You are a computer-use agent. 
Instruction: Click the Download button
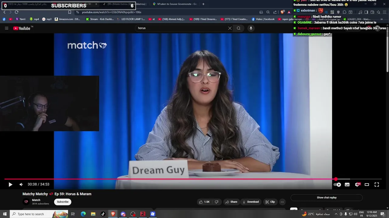click(x=251, y=202)
